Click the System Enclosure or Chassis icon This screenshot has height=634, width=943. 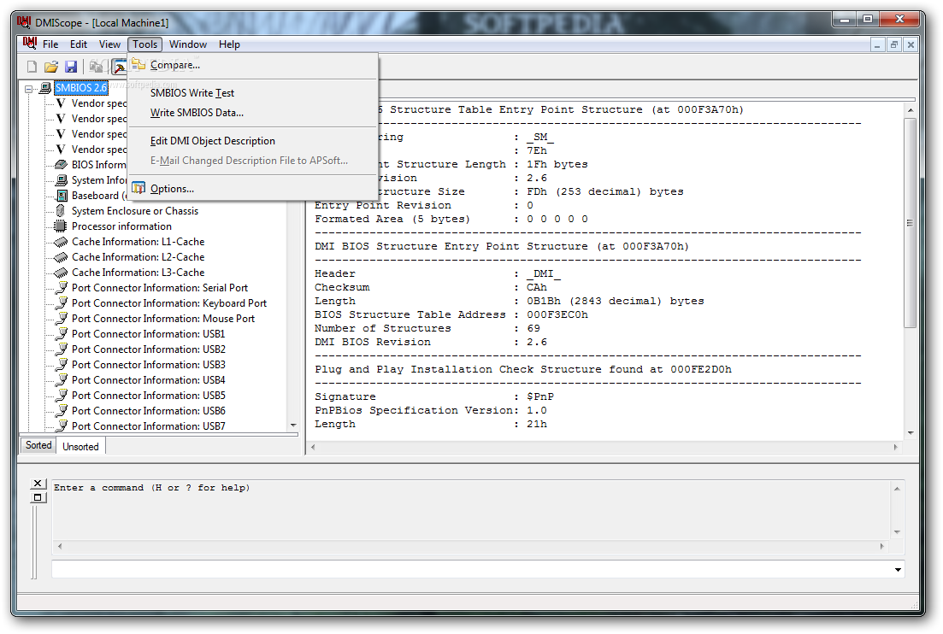point(60,210)
